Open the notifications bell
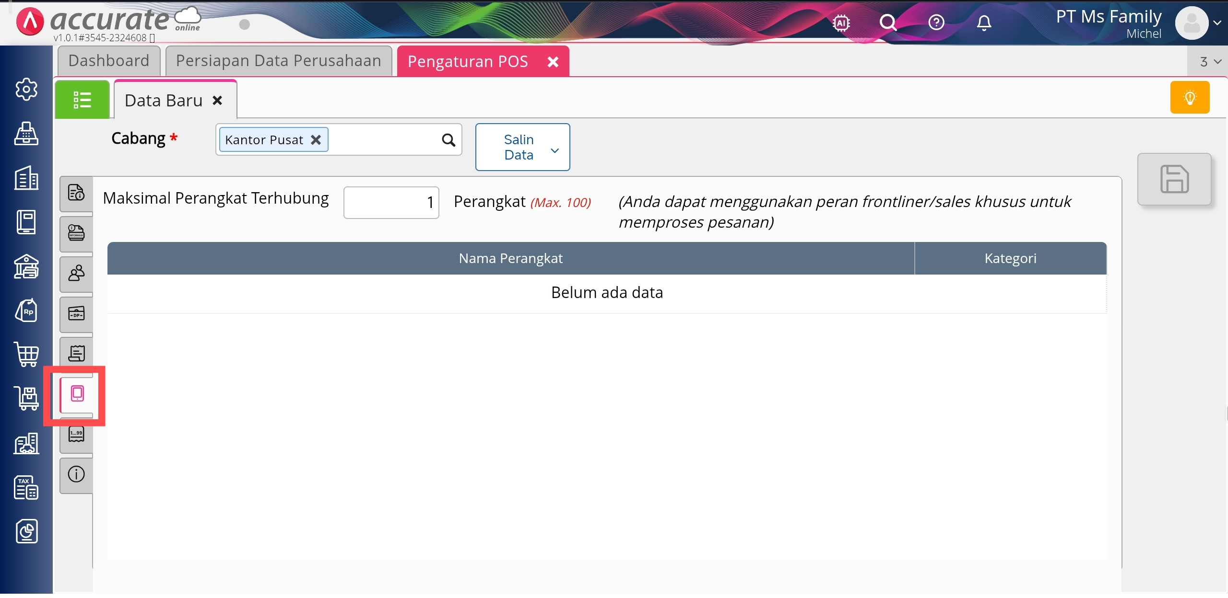This screenshot has width=1228, height=598. (x=984, y=23)
